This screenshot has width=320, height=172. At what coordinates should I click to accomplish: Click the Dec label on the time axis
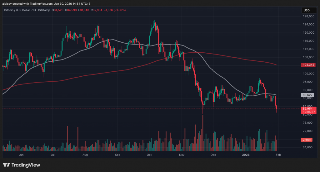[213, 155]
